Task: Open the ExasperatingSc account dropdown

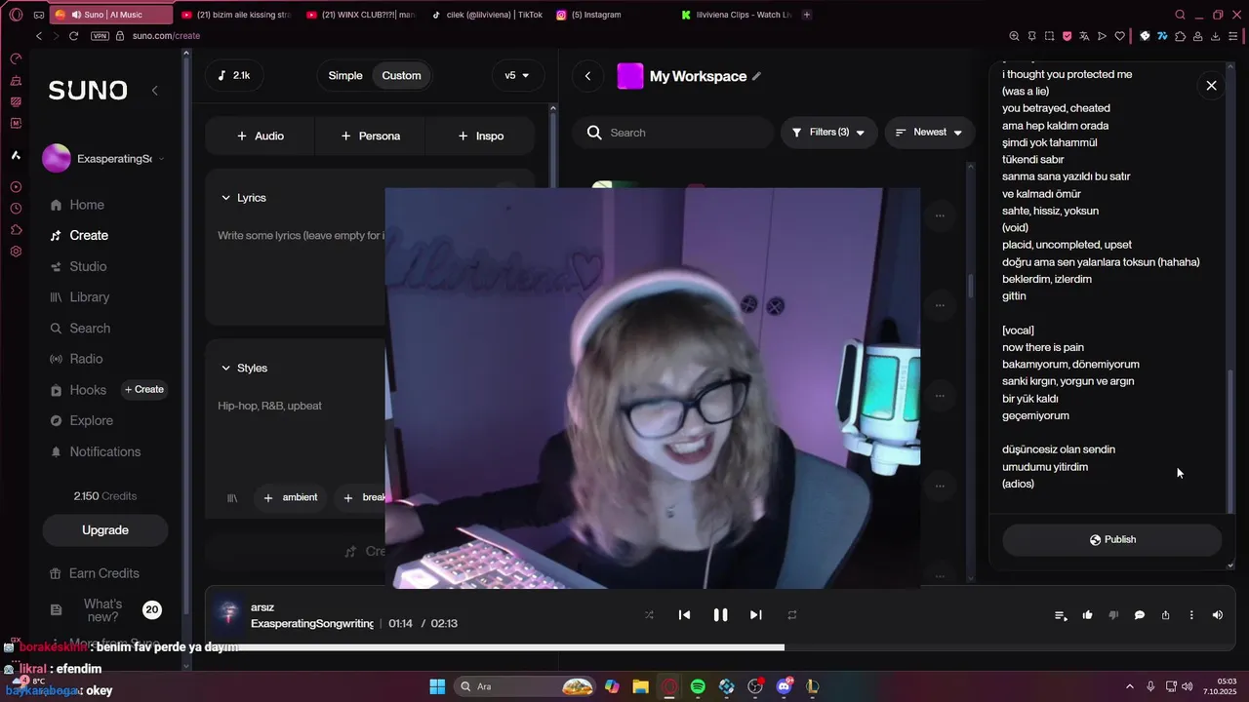Action: click(x=104, y=158)
